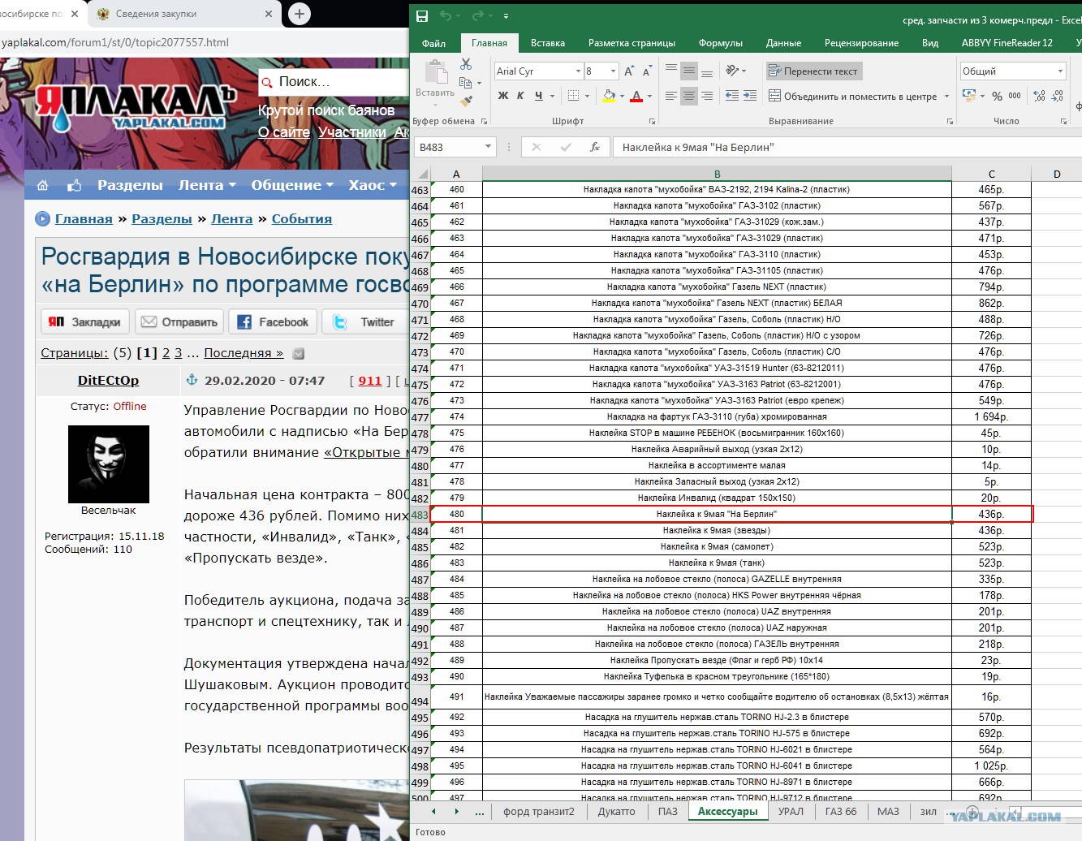Click Объединить и поместить в центре
Image resolution: width=1082 pixels, height=841 pixels.
coord(852,96)
